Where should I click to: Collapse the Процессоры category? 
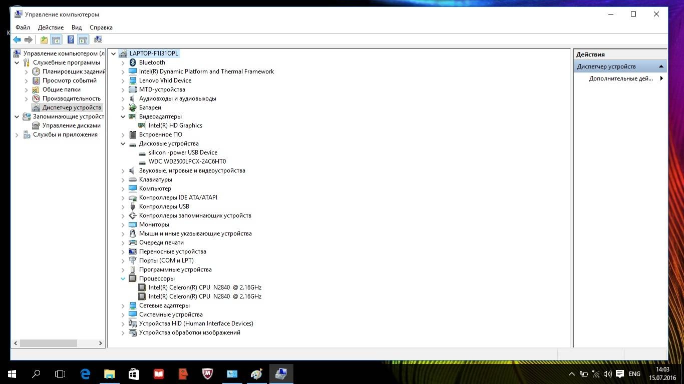point(123,278)
